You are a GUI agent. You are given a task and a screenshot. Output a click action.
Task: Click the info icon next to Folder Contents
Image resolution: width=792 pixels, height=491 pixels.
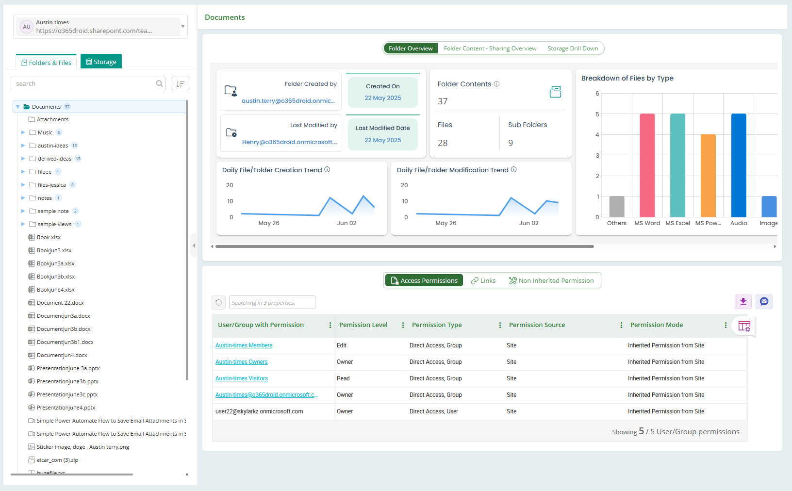496,83
